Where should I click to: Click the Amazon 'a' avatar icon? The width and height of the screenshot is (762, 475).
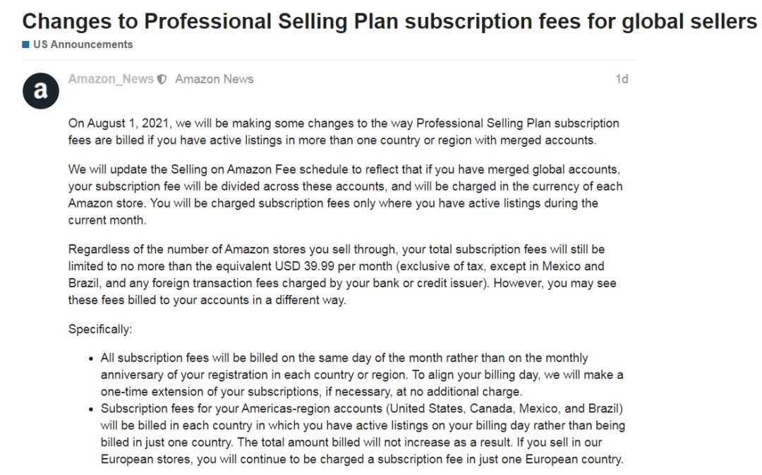[41, 91]
